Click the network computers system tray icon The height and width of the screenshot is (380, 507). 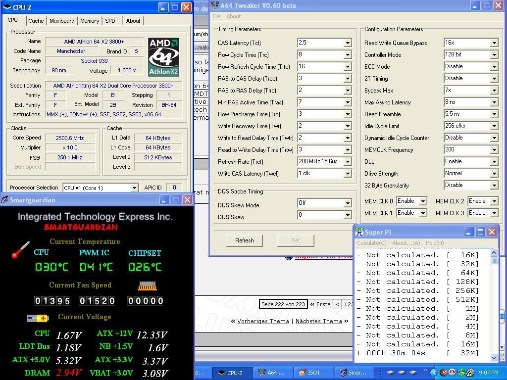click(x=461, y=373)
